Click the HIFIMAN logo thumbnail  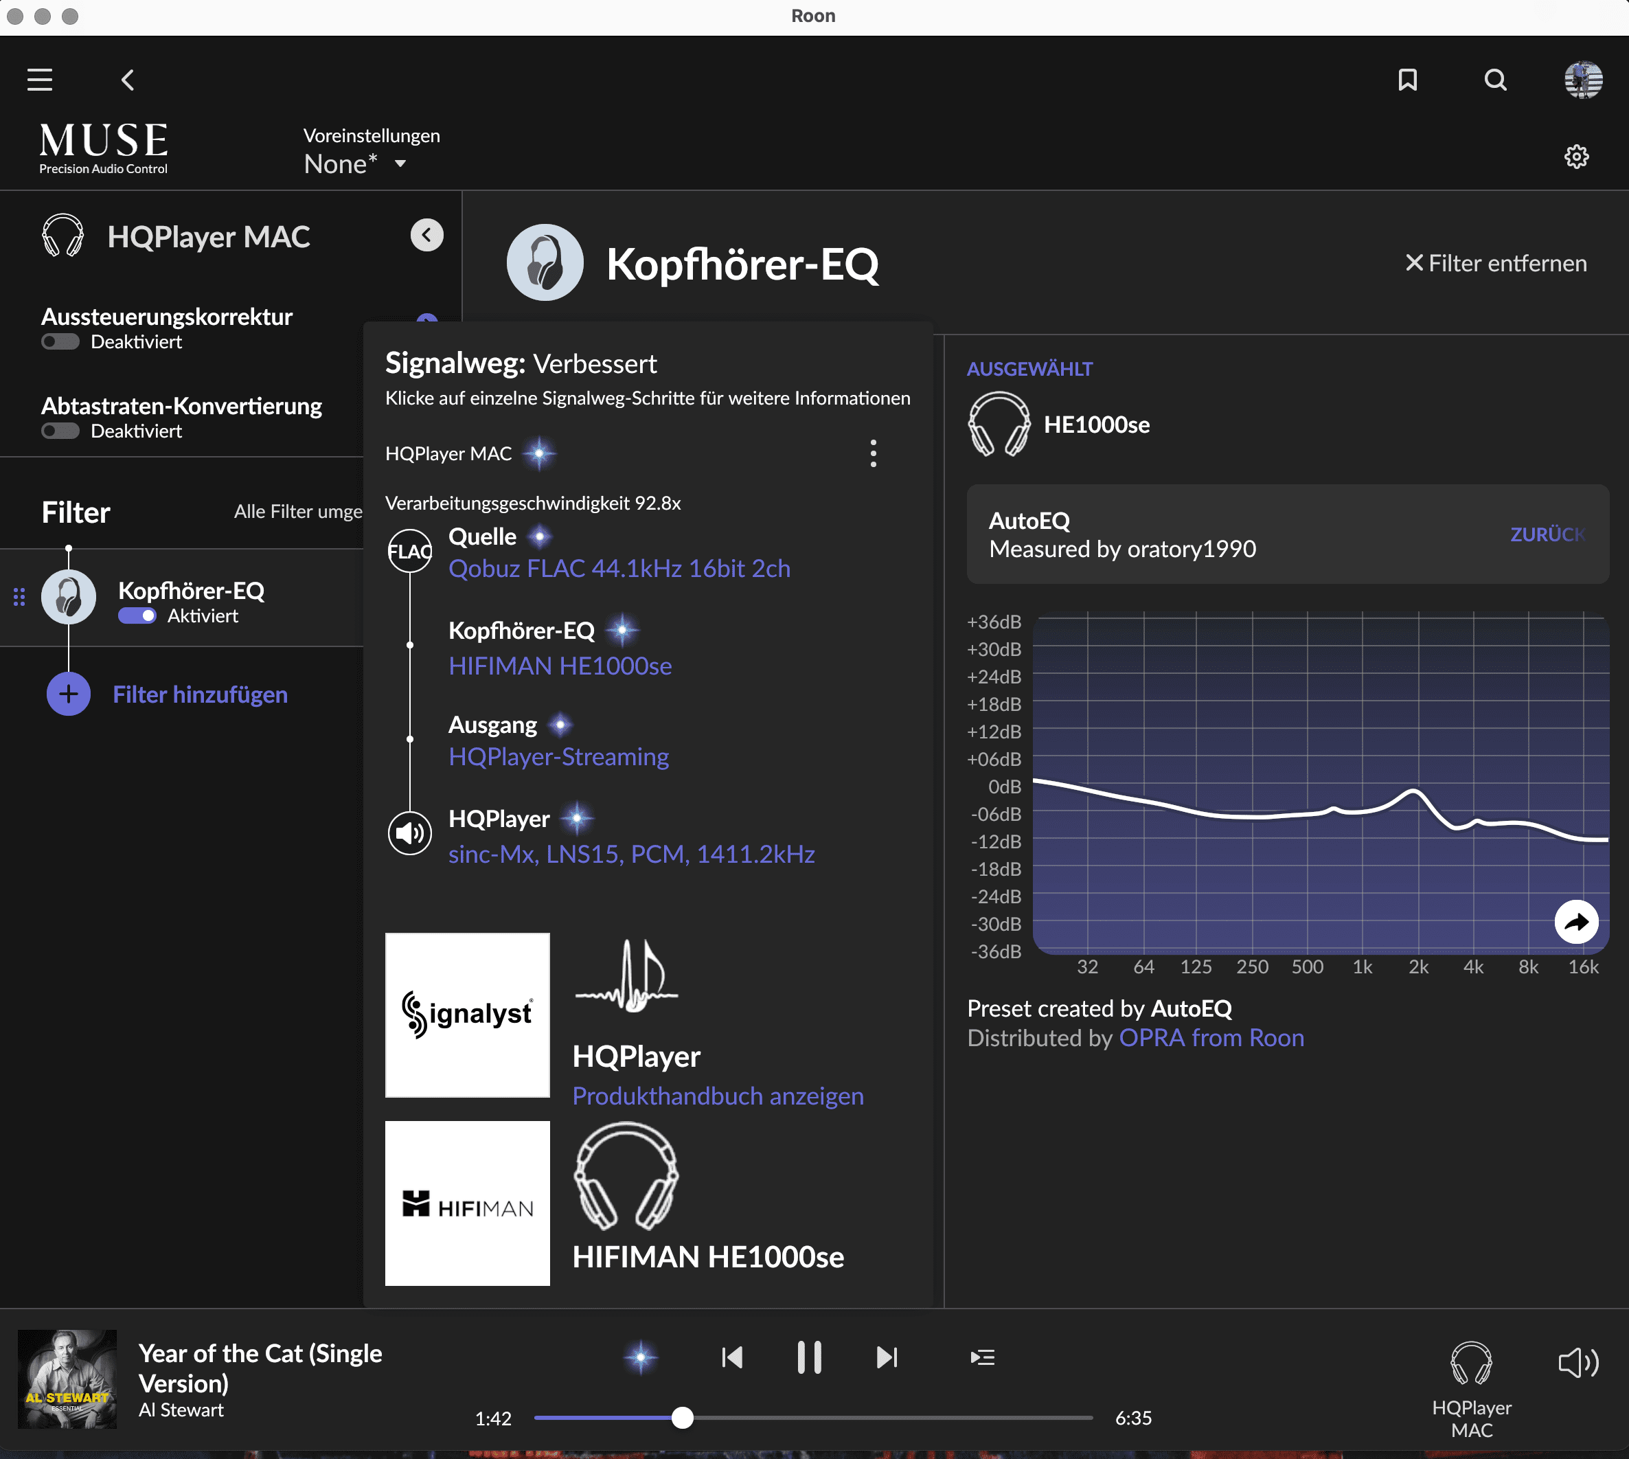click(467, 1203)
